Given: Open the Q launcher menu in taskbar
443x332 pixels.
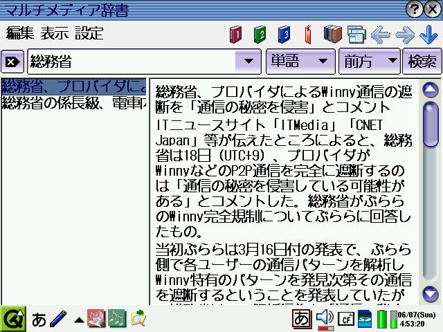Looking at the screenshot, I should [x=12, y=319].
